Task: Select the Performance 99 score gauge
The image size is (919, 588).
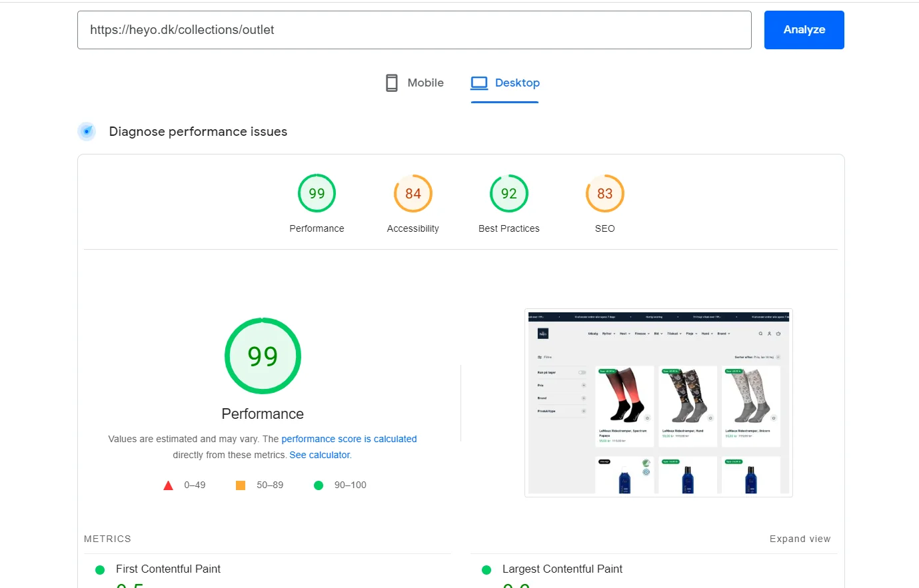Action: 317,193
